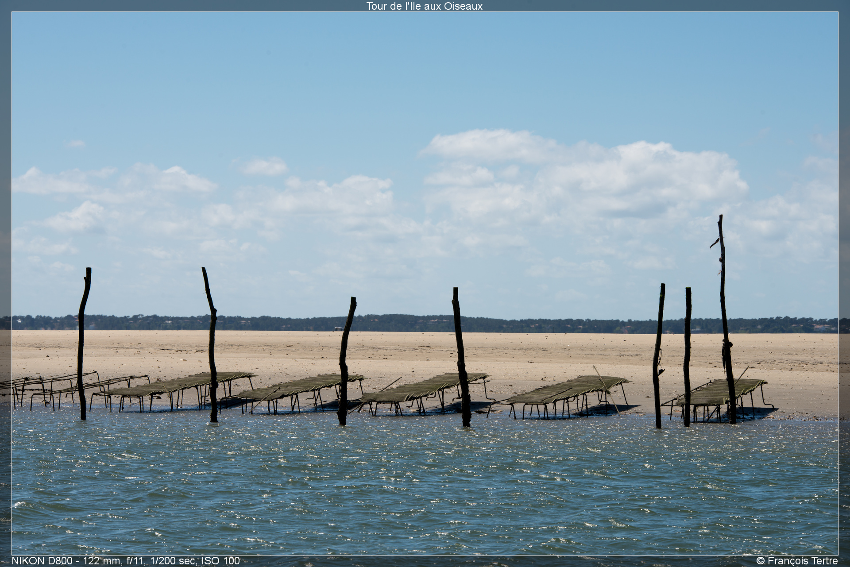Click the 'NIKON D800' camera info text
The height and width of the screenshot is (567, 850).
[126, 561]
